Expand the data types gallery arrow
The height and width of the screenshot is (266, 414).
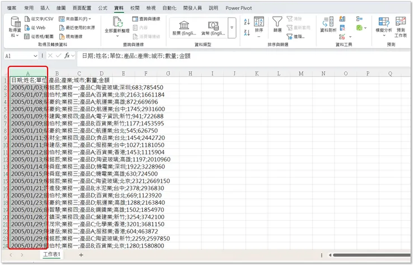(232, 28)
